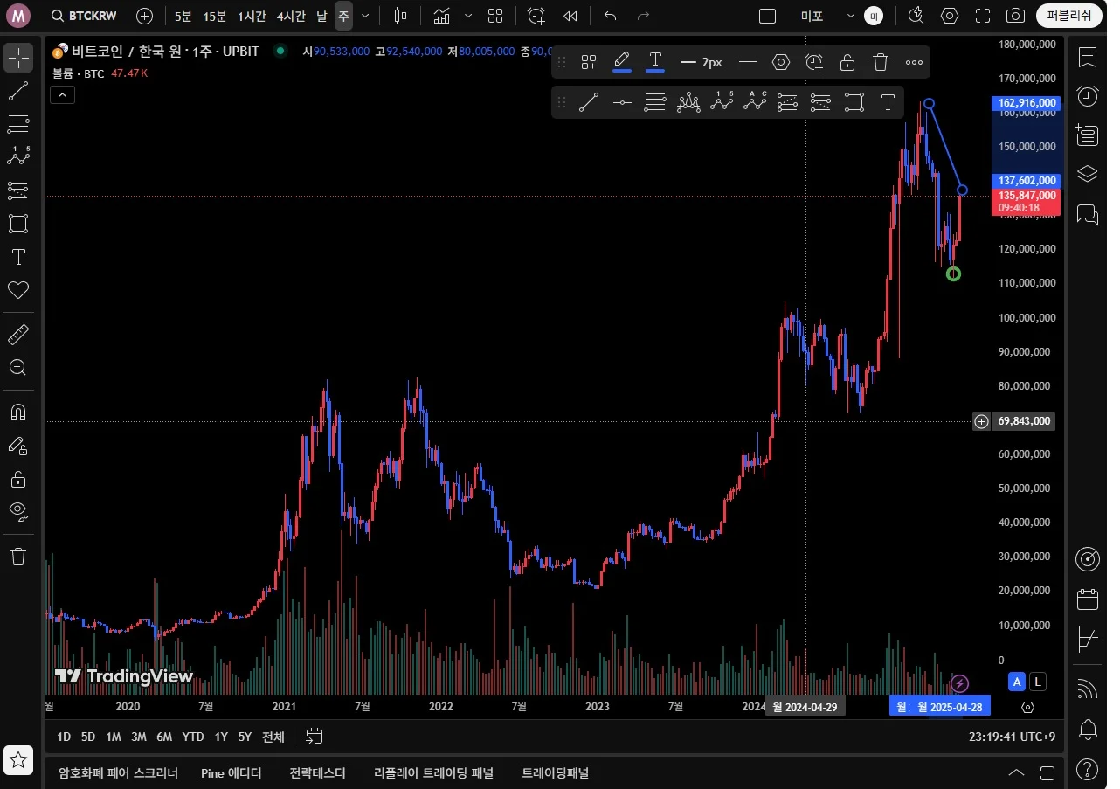Activate the zoom in magnifier tool
1120x789 pixels.
click(x=18, y=368)
